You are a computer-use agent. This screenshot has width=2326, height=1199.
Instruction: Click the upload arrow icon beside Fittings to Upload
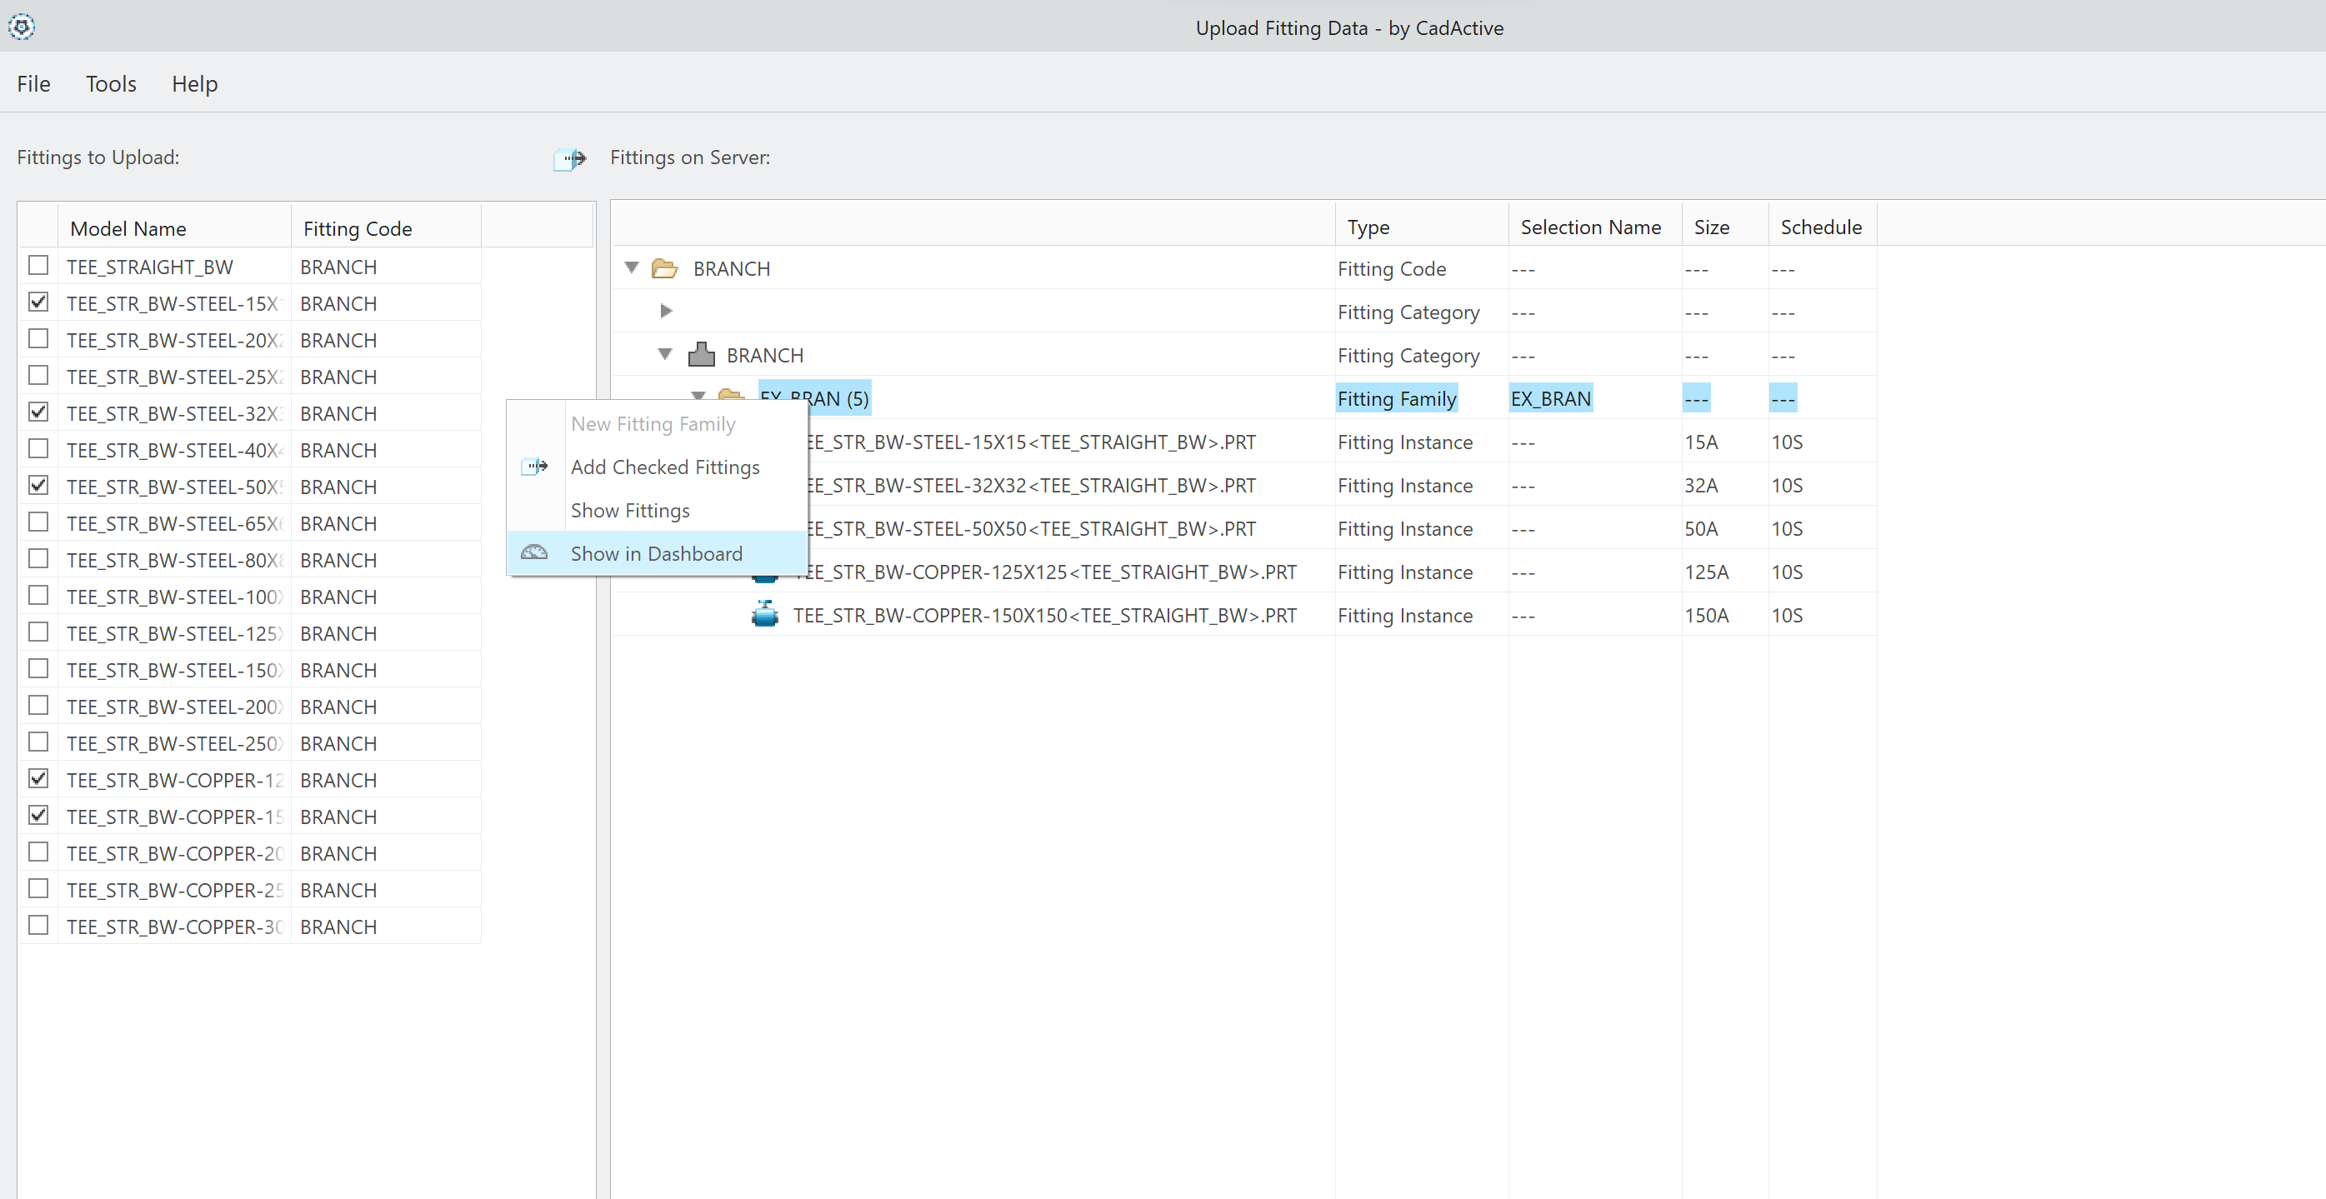pyautogui.click(x=570, y=160)
